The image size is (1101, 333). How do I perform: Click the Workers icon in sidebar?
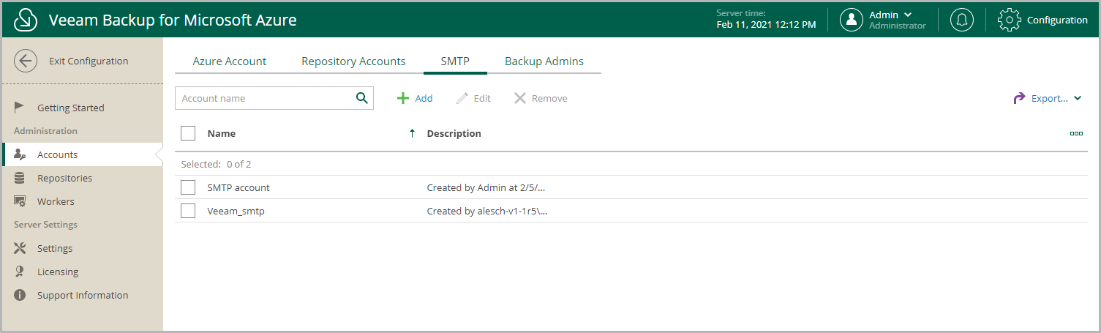(x=20, y=201)
